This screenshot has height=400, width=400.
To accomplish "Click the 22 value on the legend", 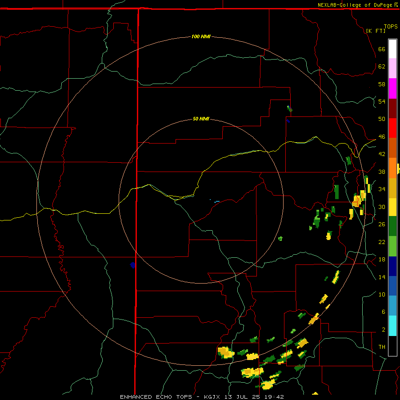I will [382, 242].
